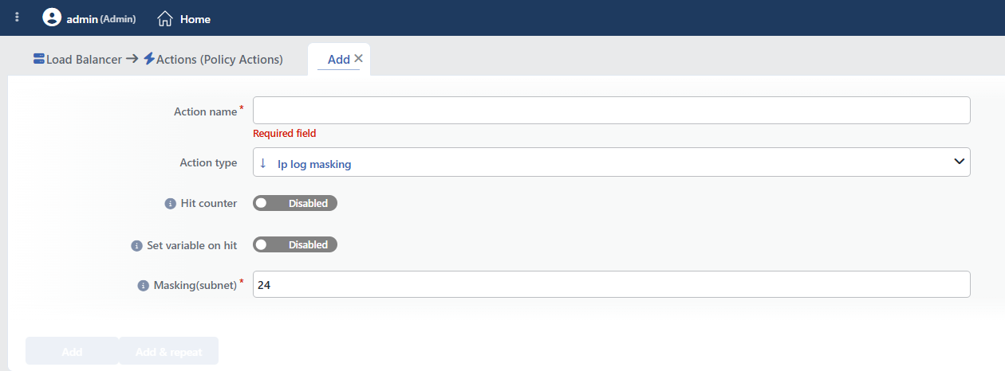Click the Hit counter label text

coord(209,203)
